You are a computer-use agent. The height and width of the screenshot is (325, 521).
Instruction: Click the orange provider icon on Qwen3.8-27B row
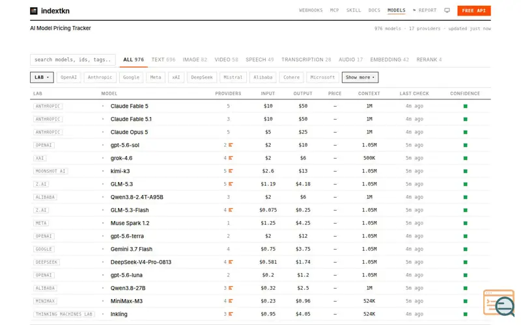click(231, 288)
